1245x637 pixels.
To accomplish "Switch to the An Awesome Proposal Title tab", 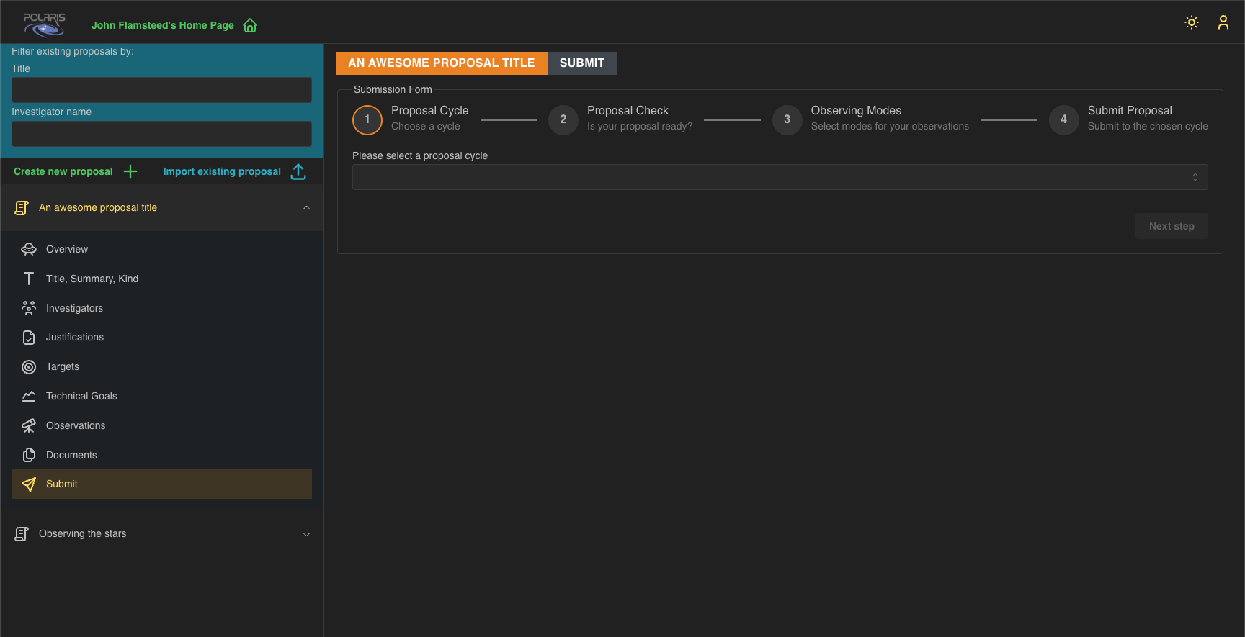I will 441,63.
